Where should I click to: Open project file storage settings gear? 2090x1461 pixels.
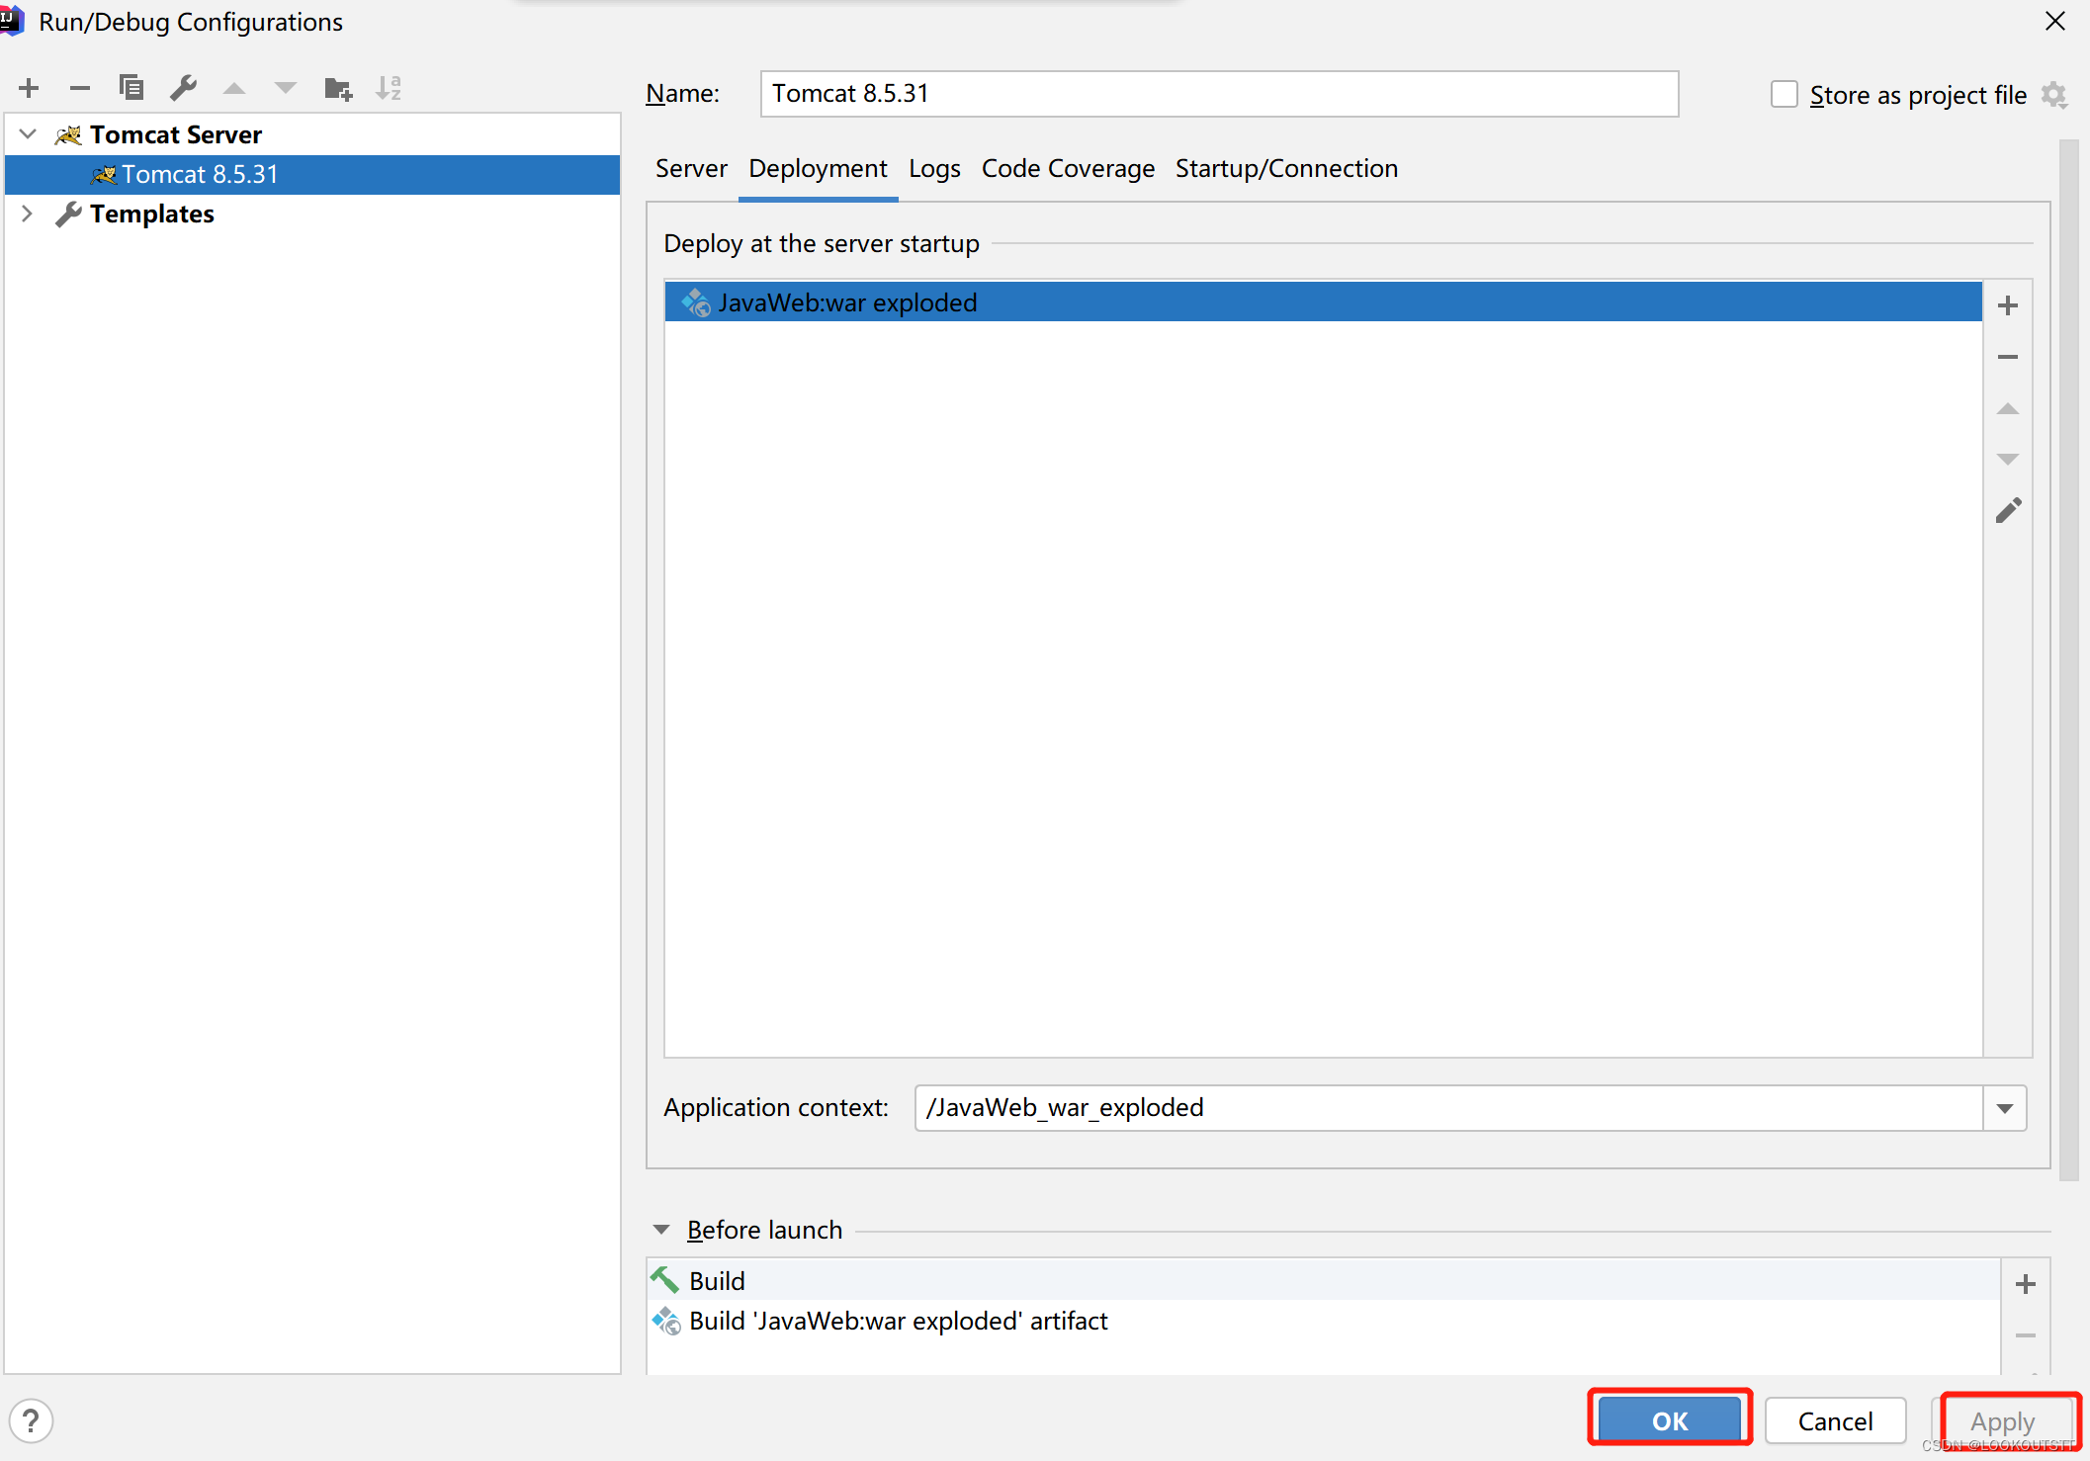2054,95
